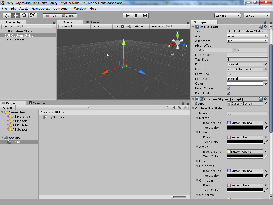
Task: Open the Layers dropdown
Action: point(227,15)
